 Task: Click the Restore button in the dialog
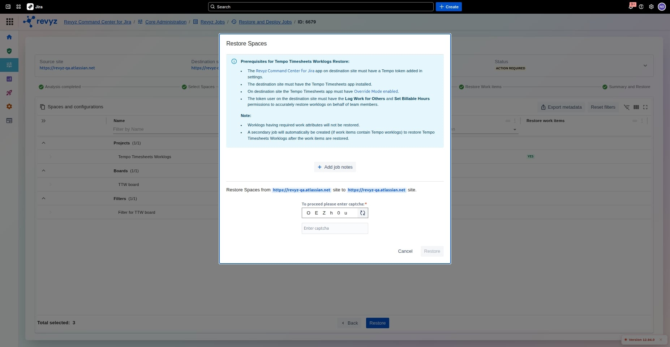pyautogui.click(x=432, y=251)
